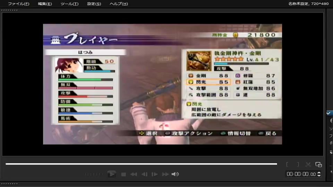Click the square Stop button
This screenshot has height=187, width=333.
point(123,174)
